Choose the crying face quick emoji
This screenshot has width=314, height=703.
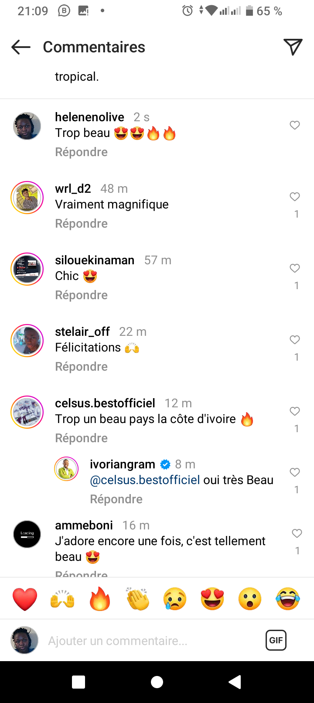[x=175, y=599]
